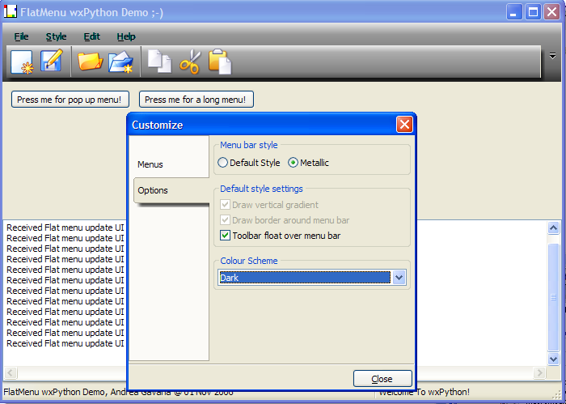
Task: Click the Open folder toolbar icon
Action: point(89,62)
